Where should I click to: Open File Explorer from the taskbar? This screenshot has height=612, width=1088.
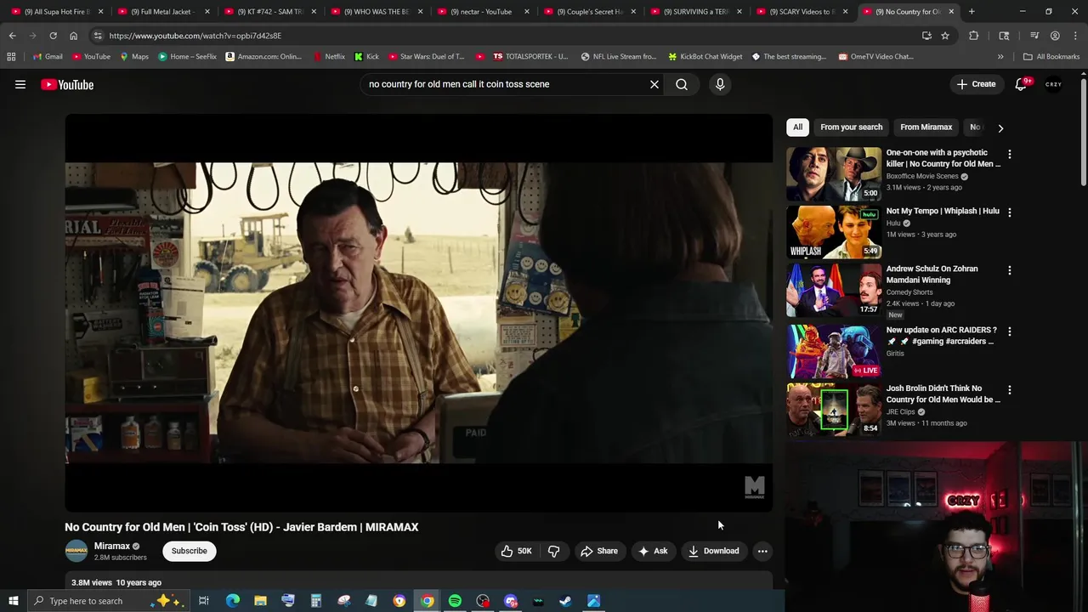click(260, 601)
